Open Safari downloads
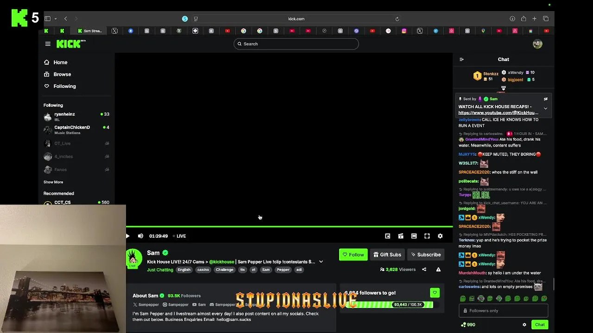 (512, 19)
